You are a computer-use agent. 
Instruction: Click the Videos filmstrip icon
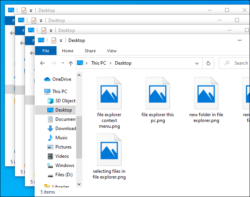tap(50, 156)
